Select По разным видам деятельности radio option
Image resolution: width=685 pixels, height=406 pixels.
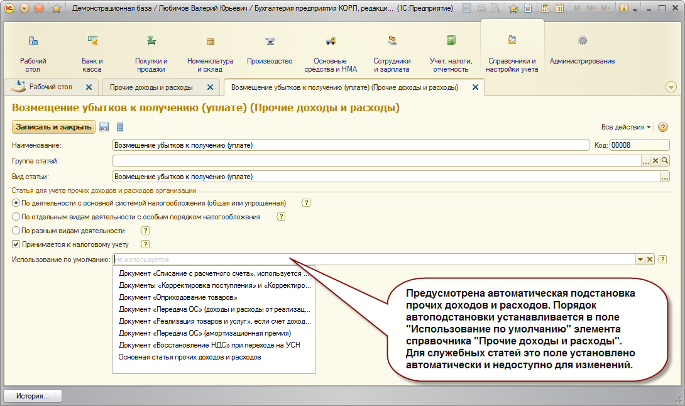click(x=16, y=230)
